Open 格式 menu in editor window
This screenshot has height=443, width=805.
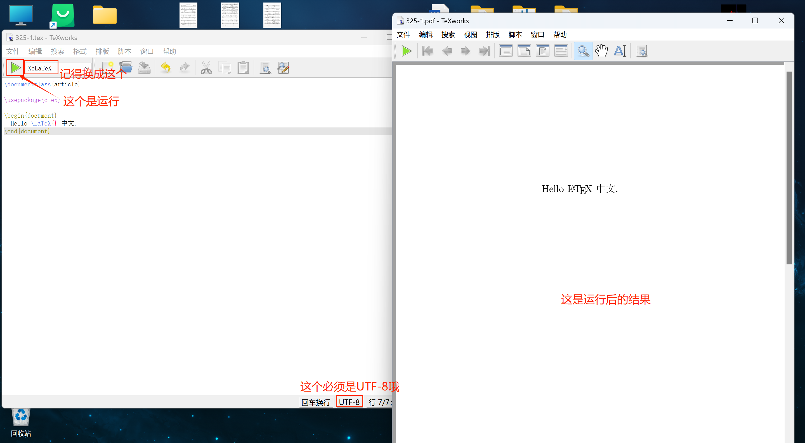pos(80,51)
